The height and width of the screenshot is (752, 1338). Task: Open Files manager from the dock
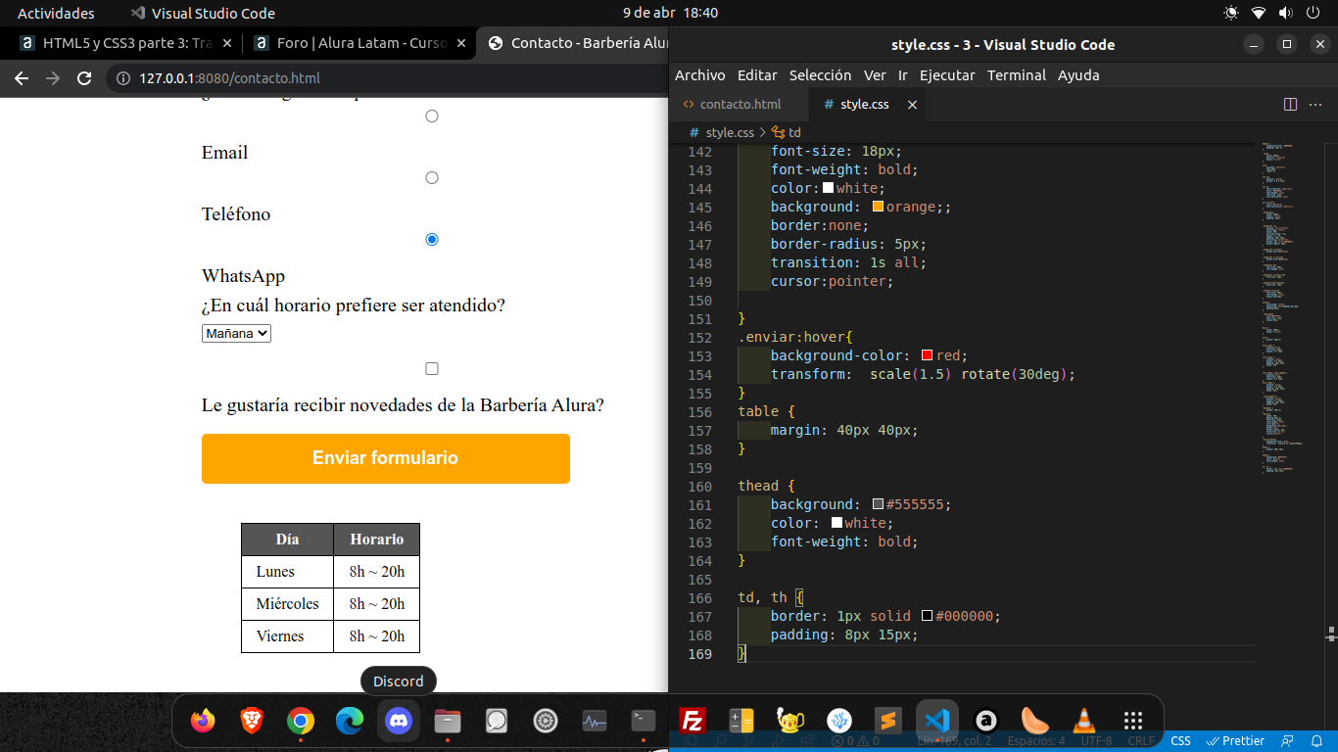[448, 721]
